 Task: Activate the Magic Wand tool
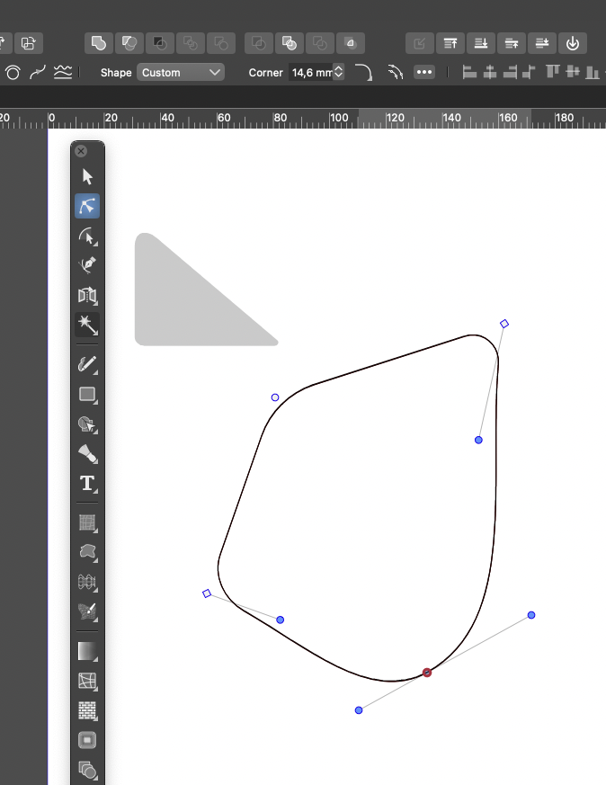pos(87,325)
